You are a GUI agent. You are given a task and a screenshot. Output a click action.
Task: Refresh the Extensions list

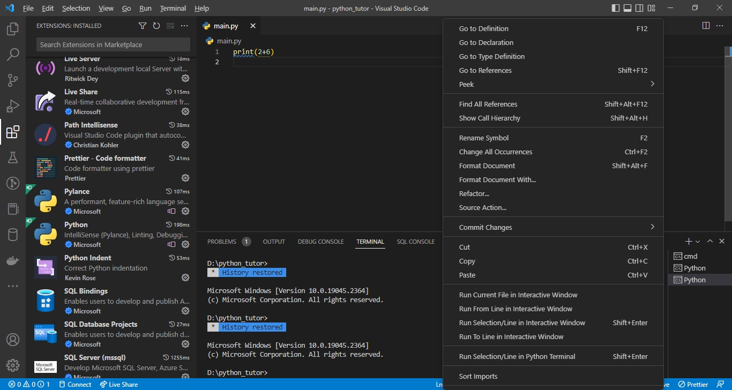point(155,25)
